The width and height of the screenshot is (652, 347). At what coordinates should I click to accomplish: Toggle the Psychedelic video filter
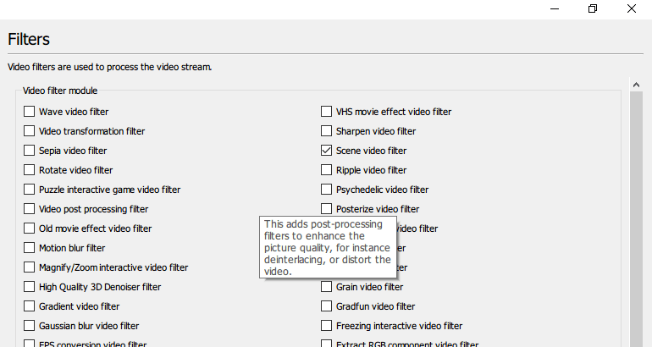[326, 190]
